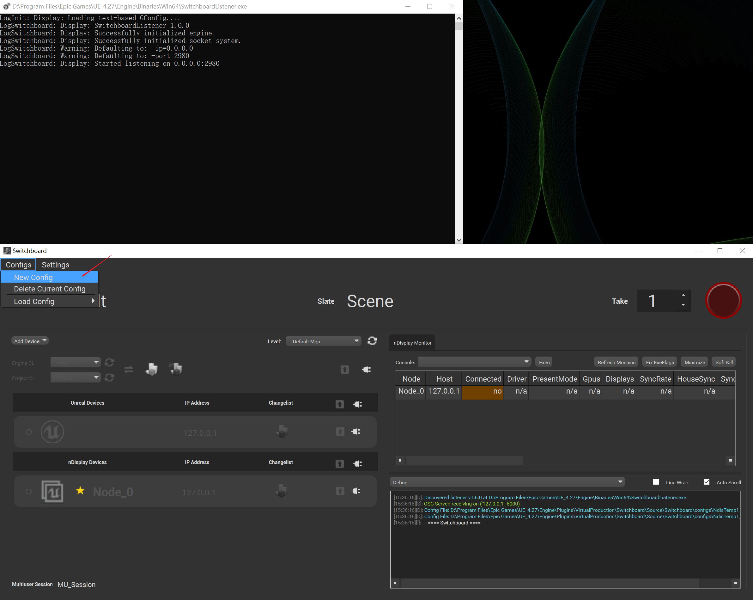Image resolution: width=753 pixels, height=600 pixels.
Task: Select the Node_0 radio button
Action: (x=29, y=491)
